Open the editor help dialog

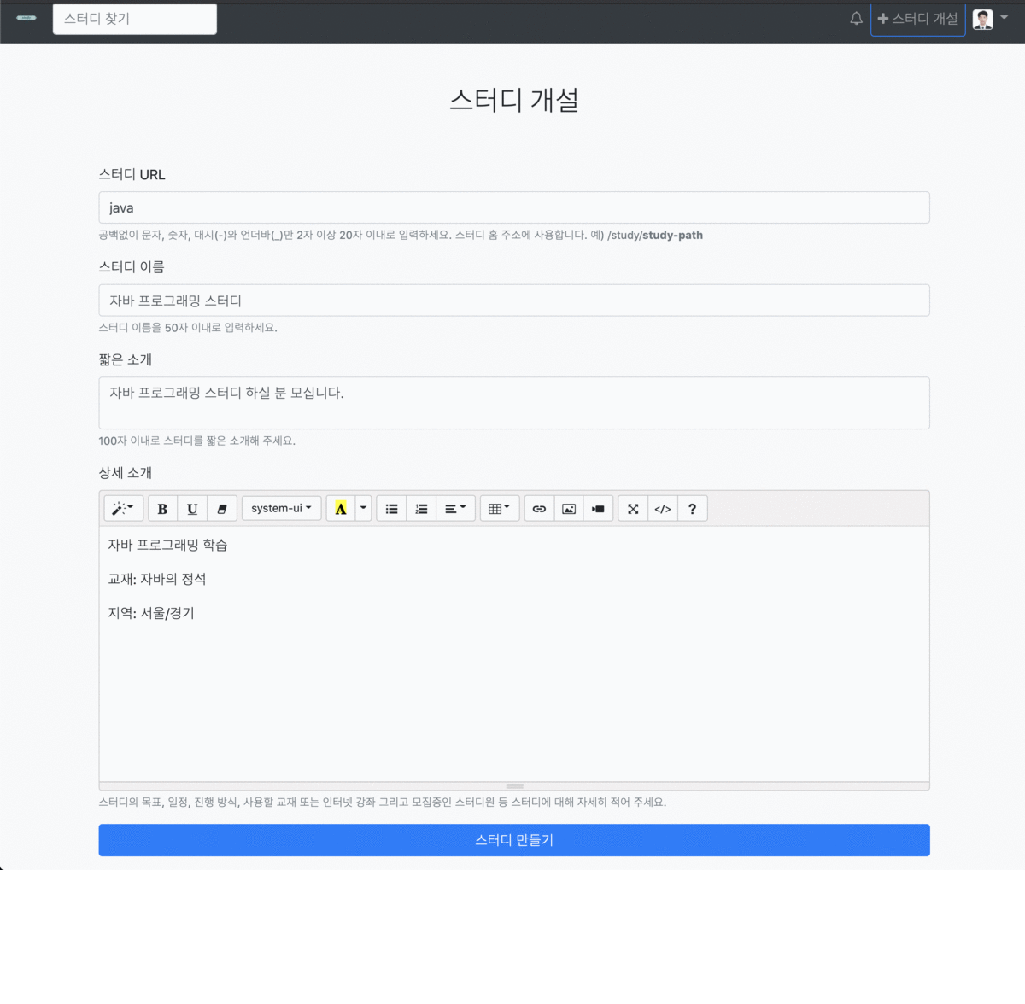point(692,508)
